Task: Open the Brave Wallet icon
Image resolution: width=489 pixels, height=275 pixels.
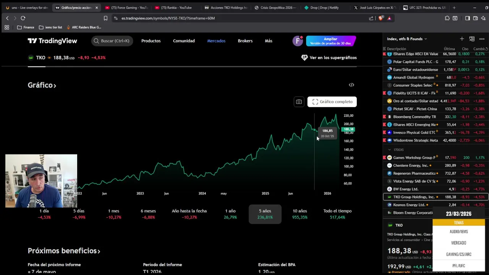Action: [475, 18]
